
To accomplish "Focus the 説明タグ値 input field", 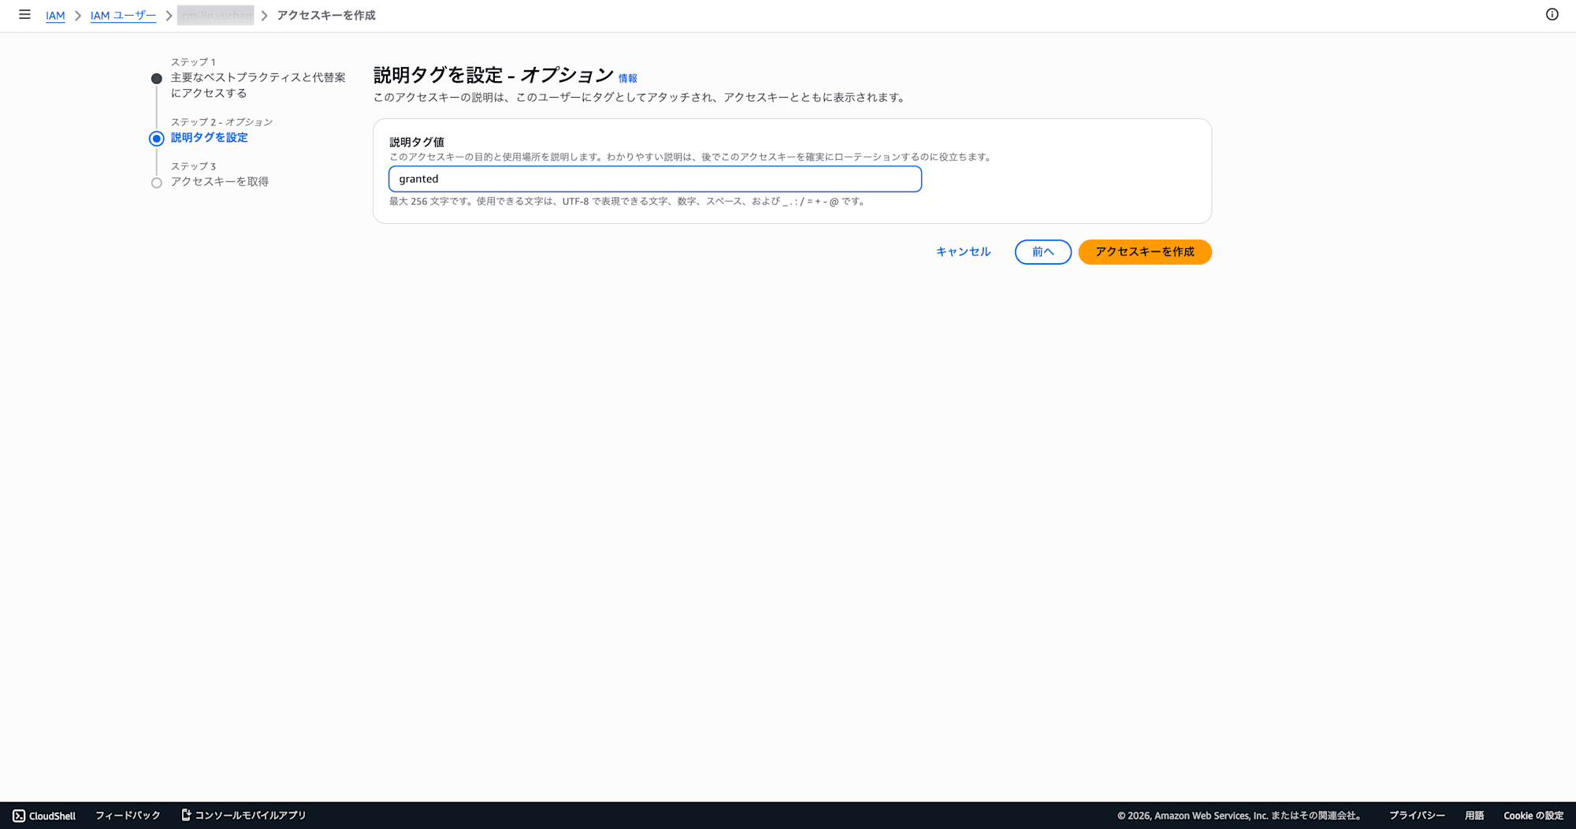I will click(x=655, y=179).
